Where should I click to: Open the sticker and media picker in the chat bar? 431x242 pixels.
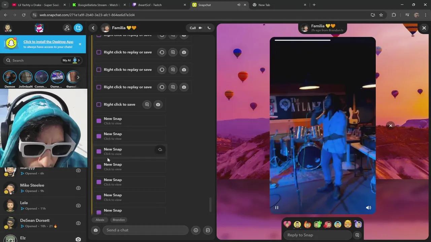coord(208,230)
